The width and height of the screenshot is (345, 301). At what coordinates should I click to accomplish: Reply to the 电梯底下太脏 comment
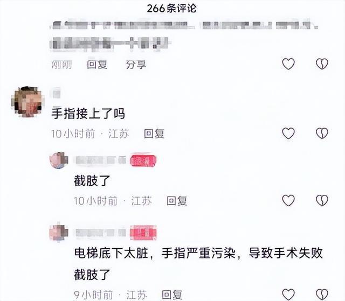tap(172, 295)
